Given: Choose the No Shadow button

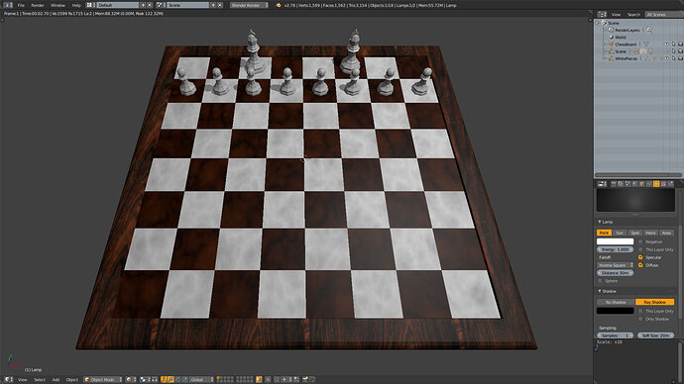Looking at the screenshot, I should click(x=616, y=302).
